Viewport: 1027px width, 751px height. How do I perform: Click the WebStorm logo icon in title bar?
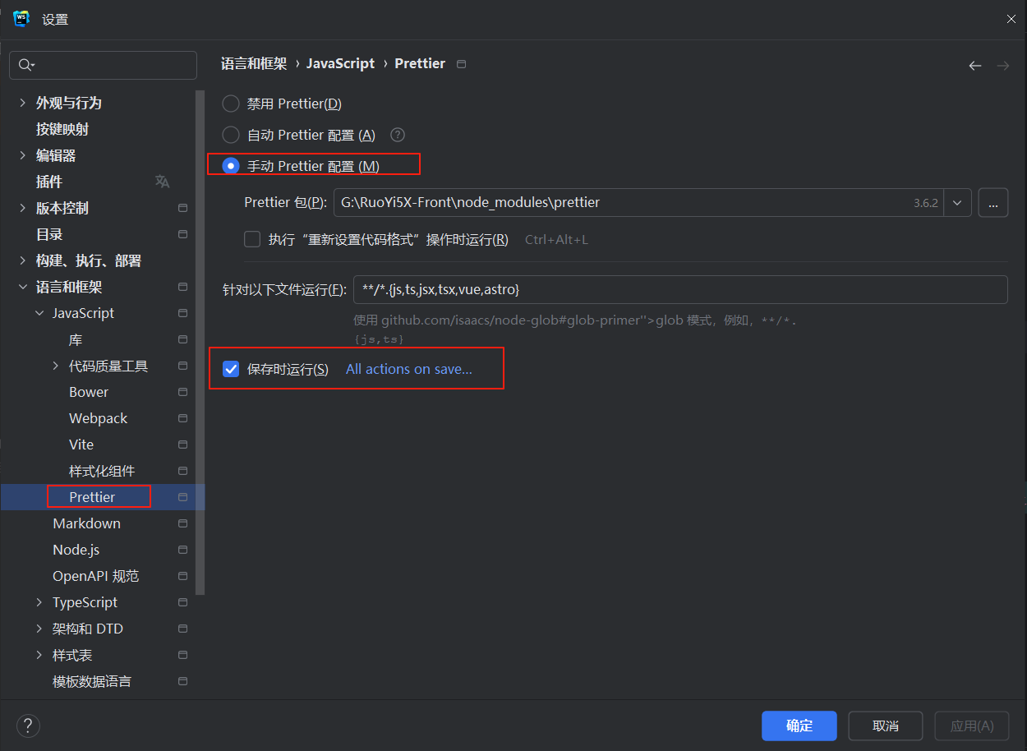[x=21, y=19]
